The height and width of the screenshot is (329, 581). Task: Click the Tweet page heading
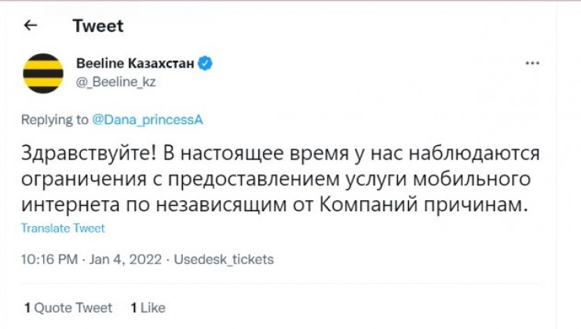98,26
